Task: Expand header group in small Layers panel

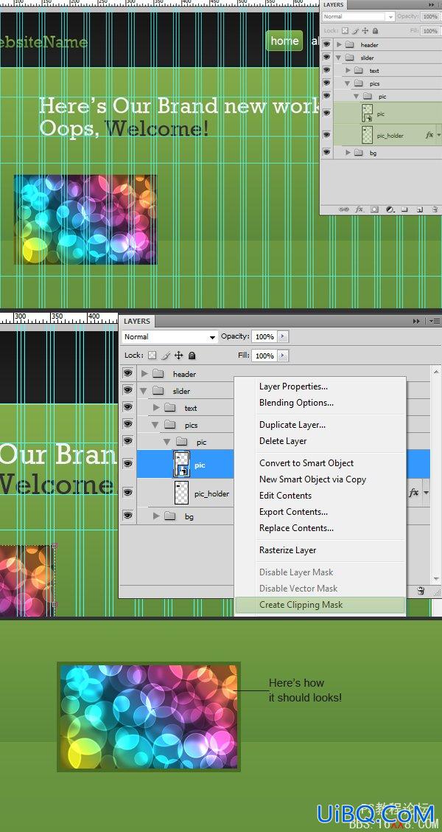Action: click(339, 44)
